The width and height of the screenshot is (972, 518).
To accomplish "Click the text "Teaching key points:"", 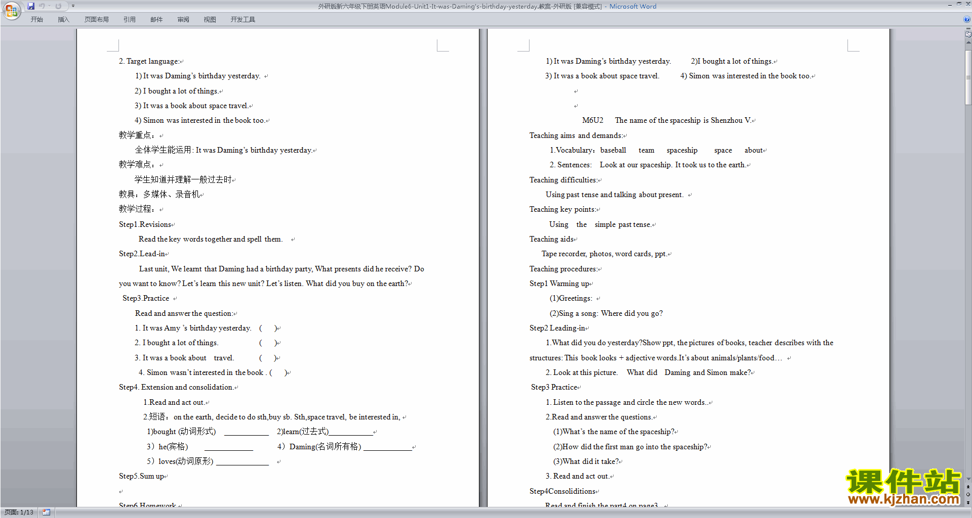I will click(x=563, y=209).
